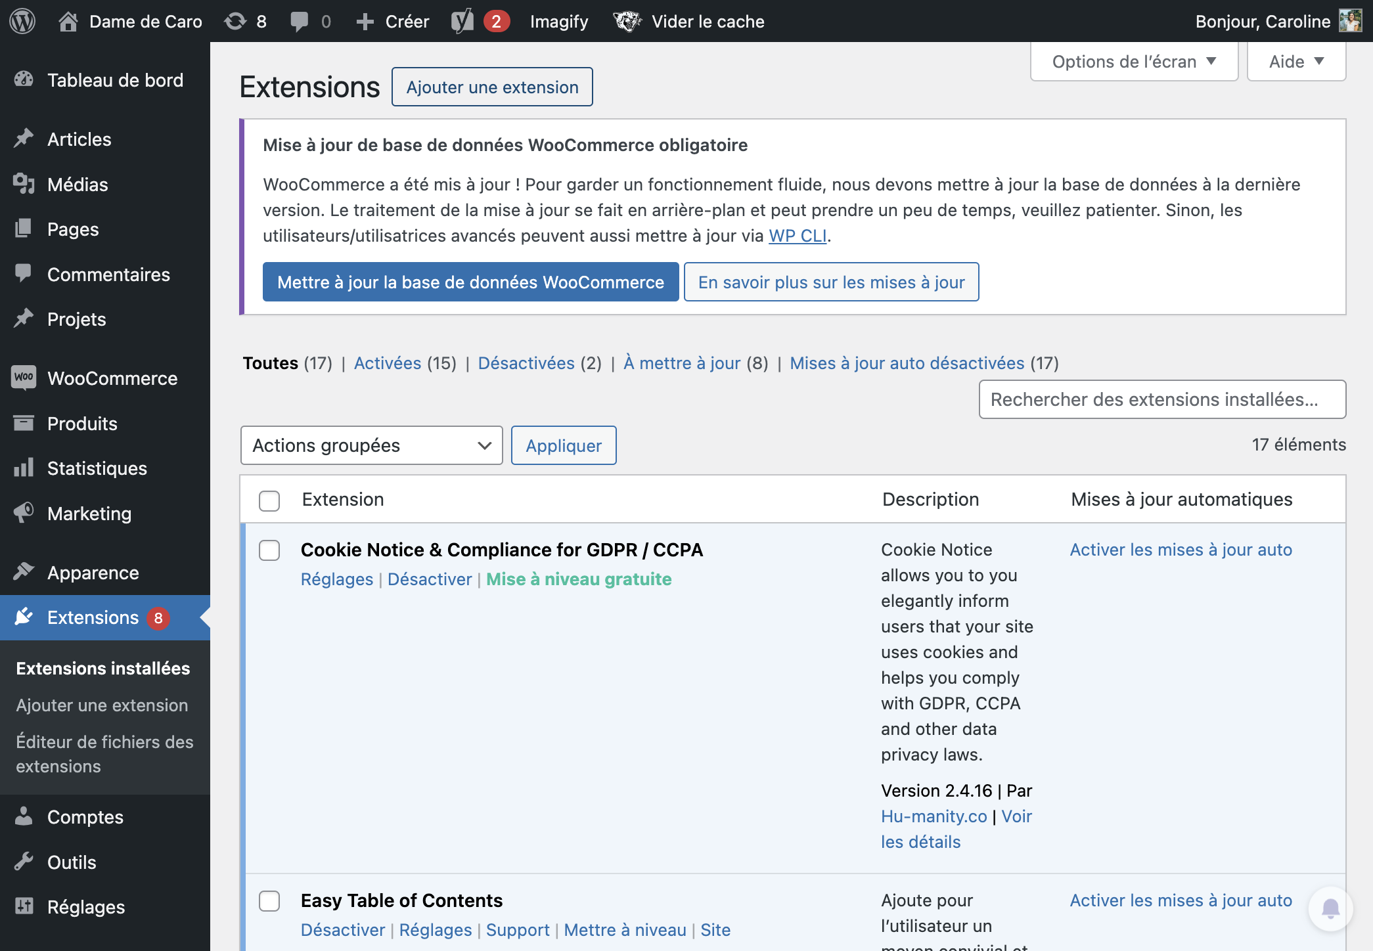This screenshot has height=951, width=1373.
Task: Activate auto updates for Easy Table of Contents
Action: click(x=1181, y=900)
